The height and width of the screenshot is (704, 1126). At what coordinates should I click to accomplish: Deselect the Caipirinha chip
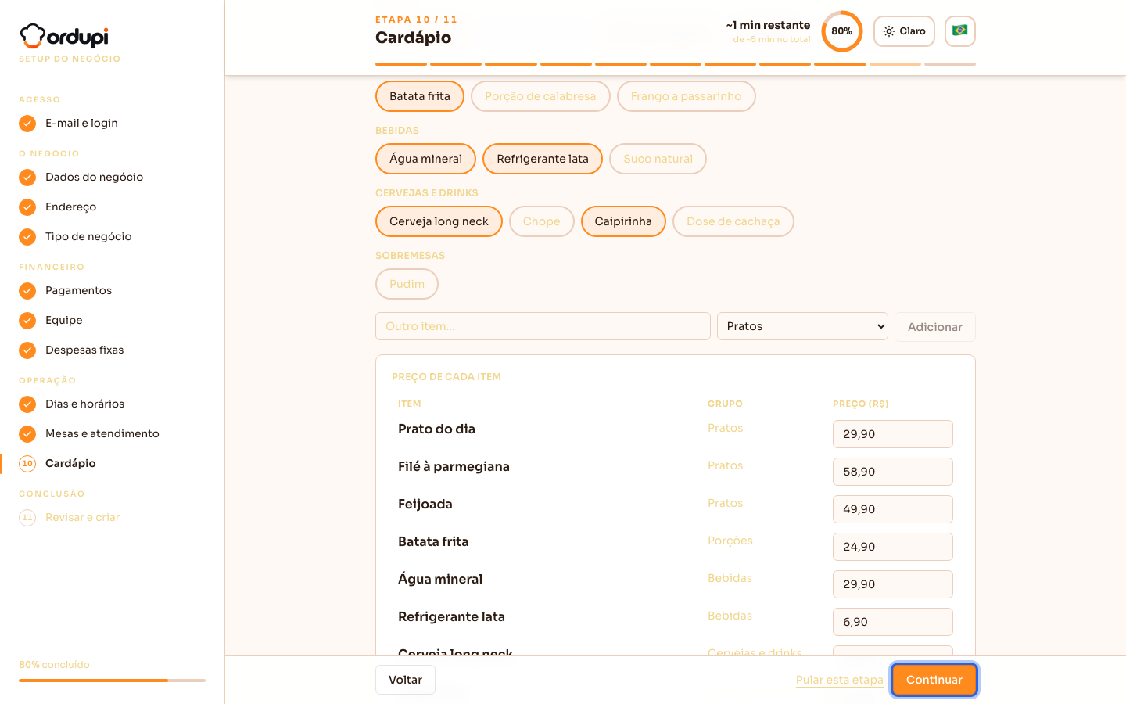tap(623, 221)
